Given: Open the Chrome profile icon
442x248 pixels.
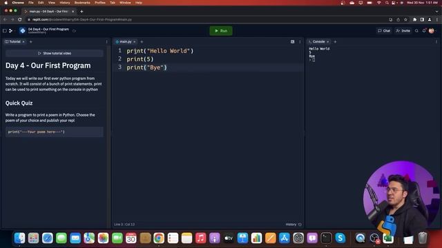Looking at the screenshot, I should click(430, 19).
